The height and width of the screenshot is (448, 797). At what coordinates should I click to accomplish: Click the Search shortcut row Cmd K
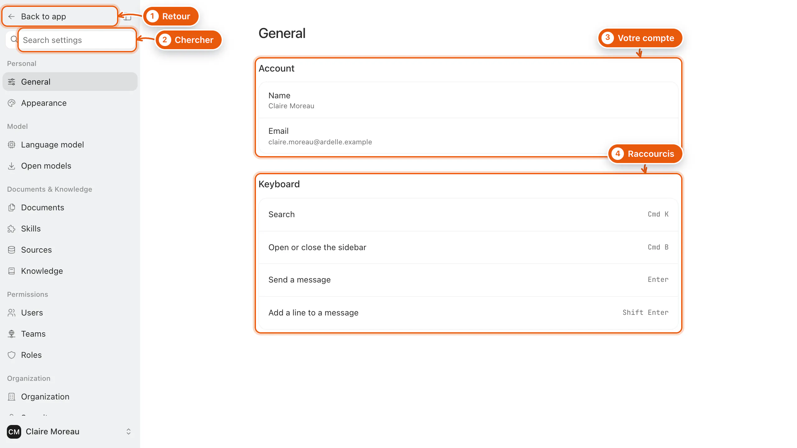(x=469, y=214)
